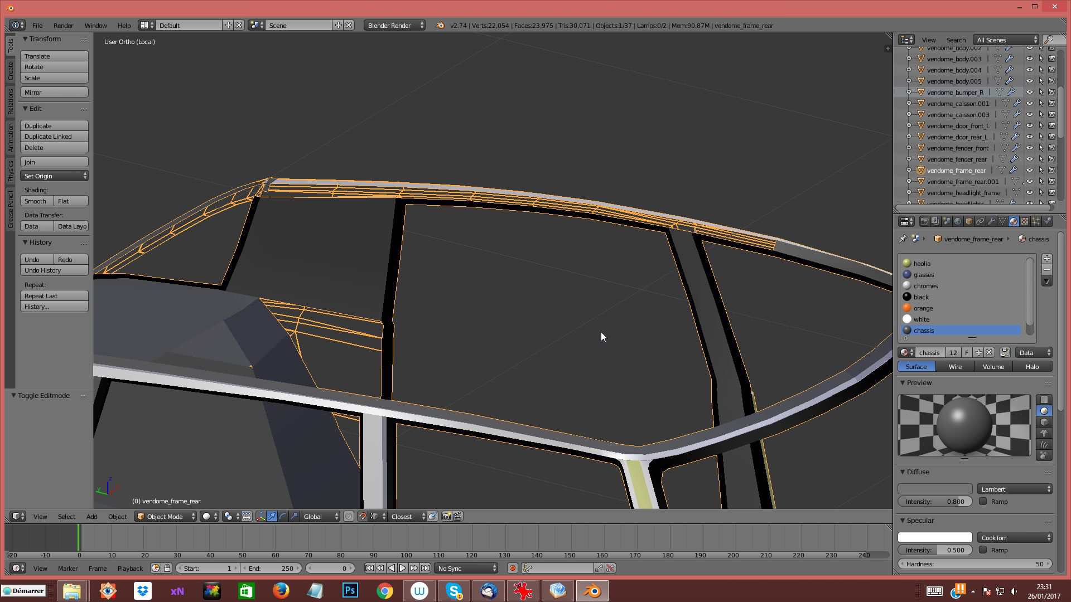Open Blender taskbar icon

(592, 591)
